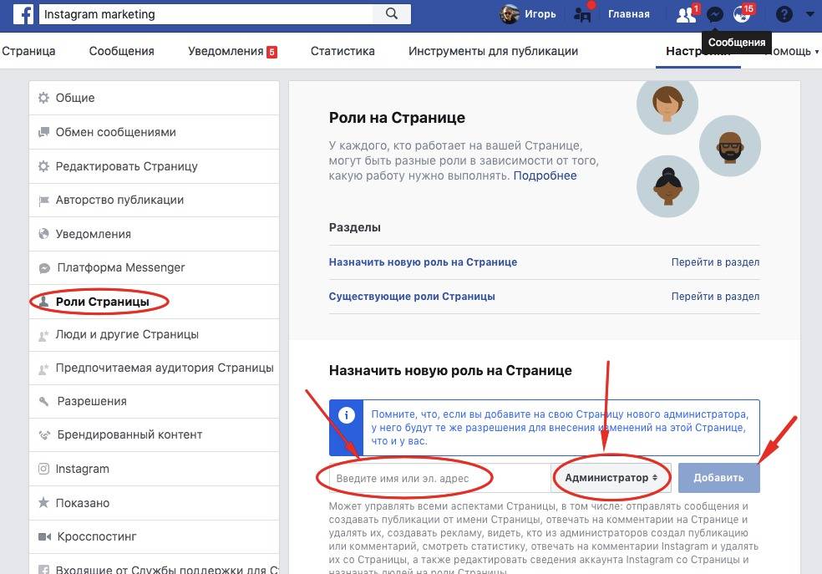Open Инструменты для публикации tab
Screen dimensions: 822x574
click(x=493, y=51)
